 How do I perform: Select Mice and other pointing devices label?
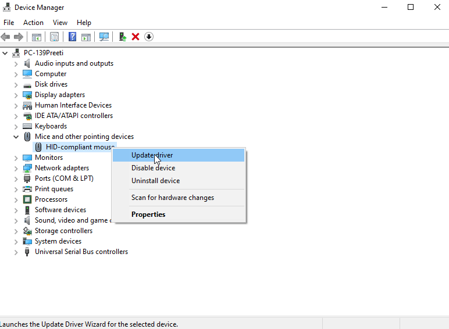pyautogui.click(x=84, y=137)
